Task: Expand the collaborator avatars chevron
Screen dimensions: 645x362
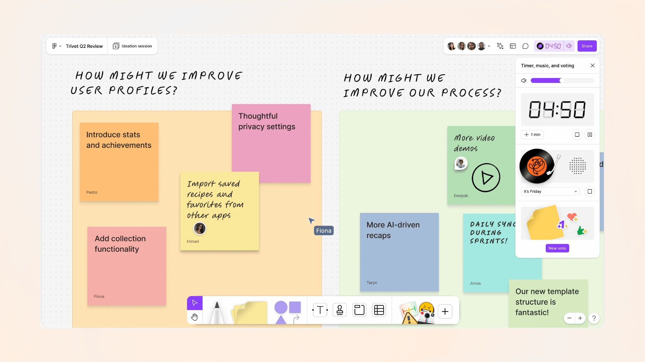Action: [489, 46]
